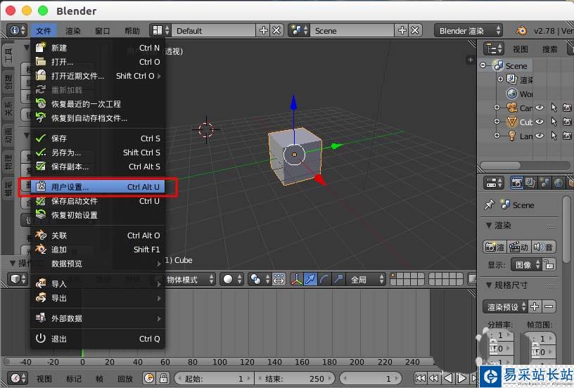The height and width of the screenshot is (388, 574).
Task: Open the scene browse icon
Action: tap(299, 30)
